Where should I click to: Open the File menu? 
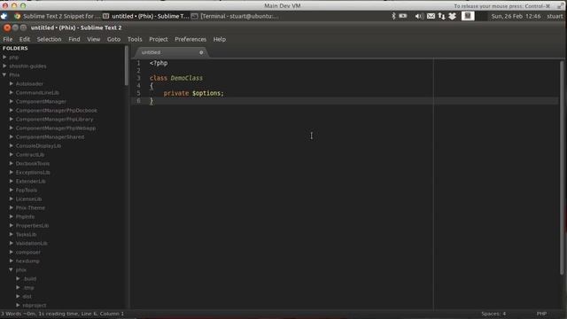click(8, 39)
